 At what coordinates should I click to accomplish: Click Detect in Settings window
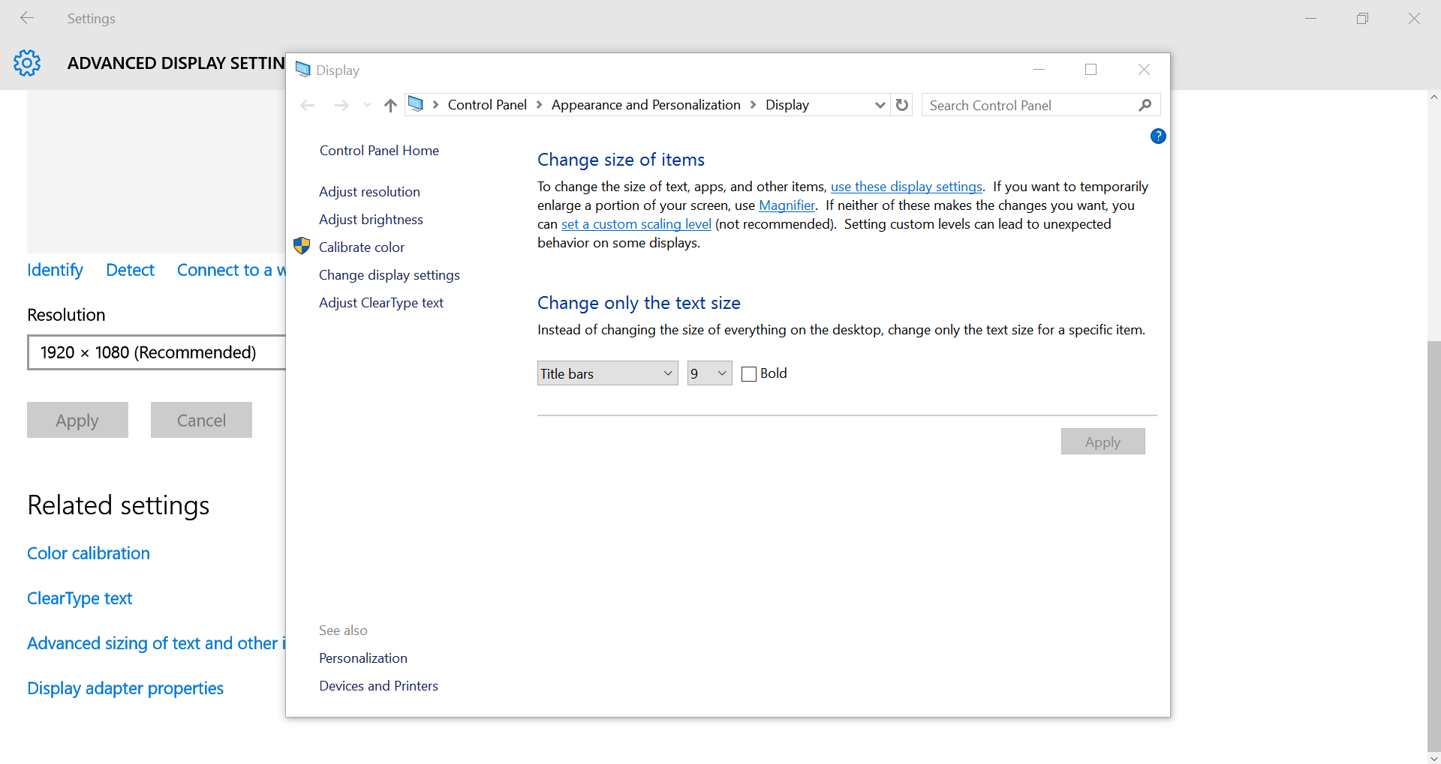point(130,270)
